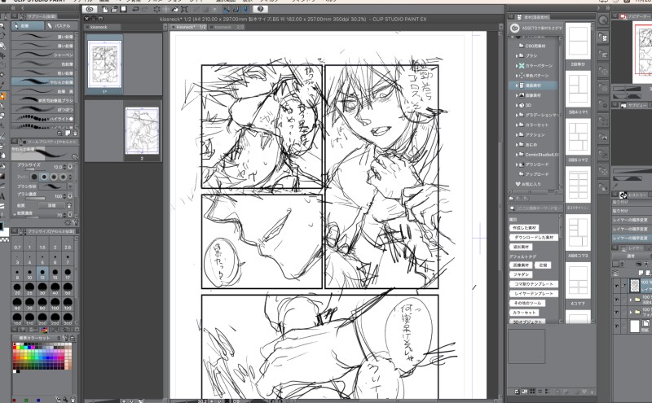Filter by 作成した素材 tag
The width and height of the screenshot is (652, 403).
click(524, 228)
